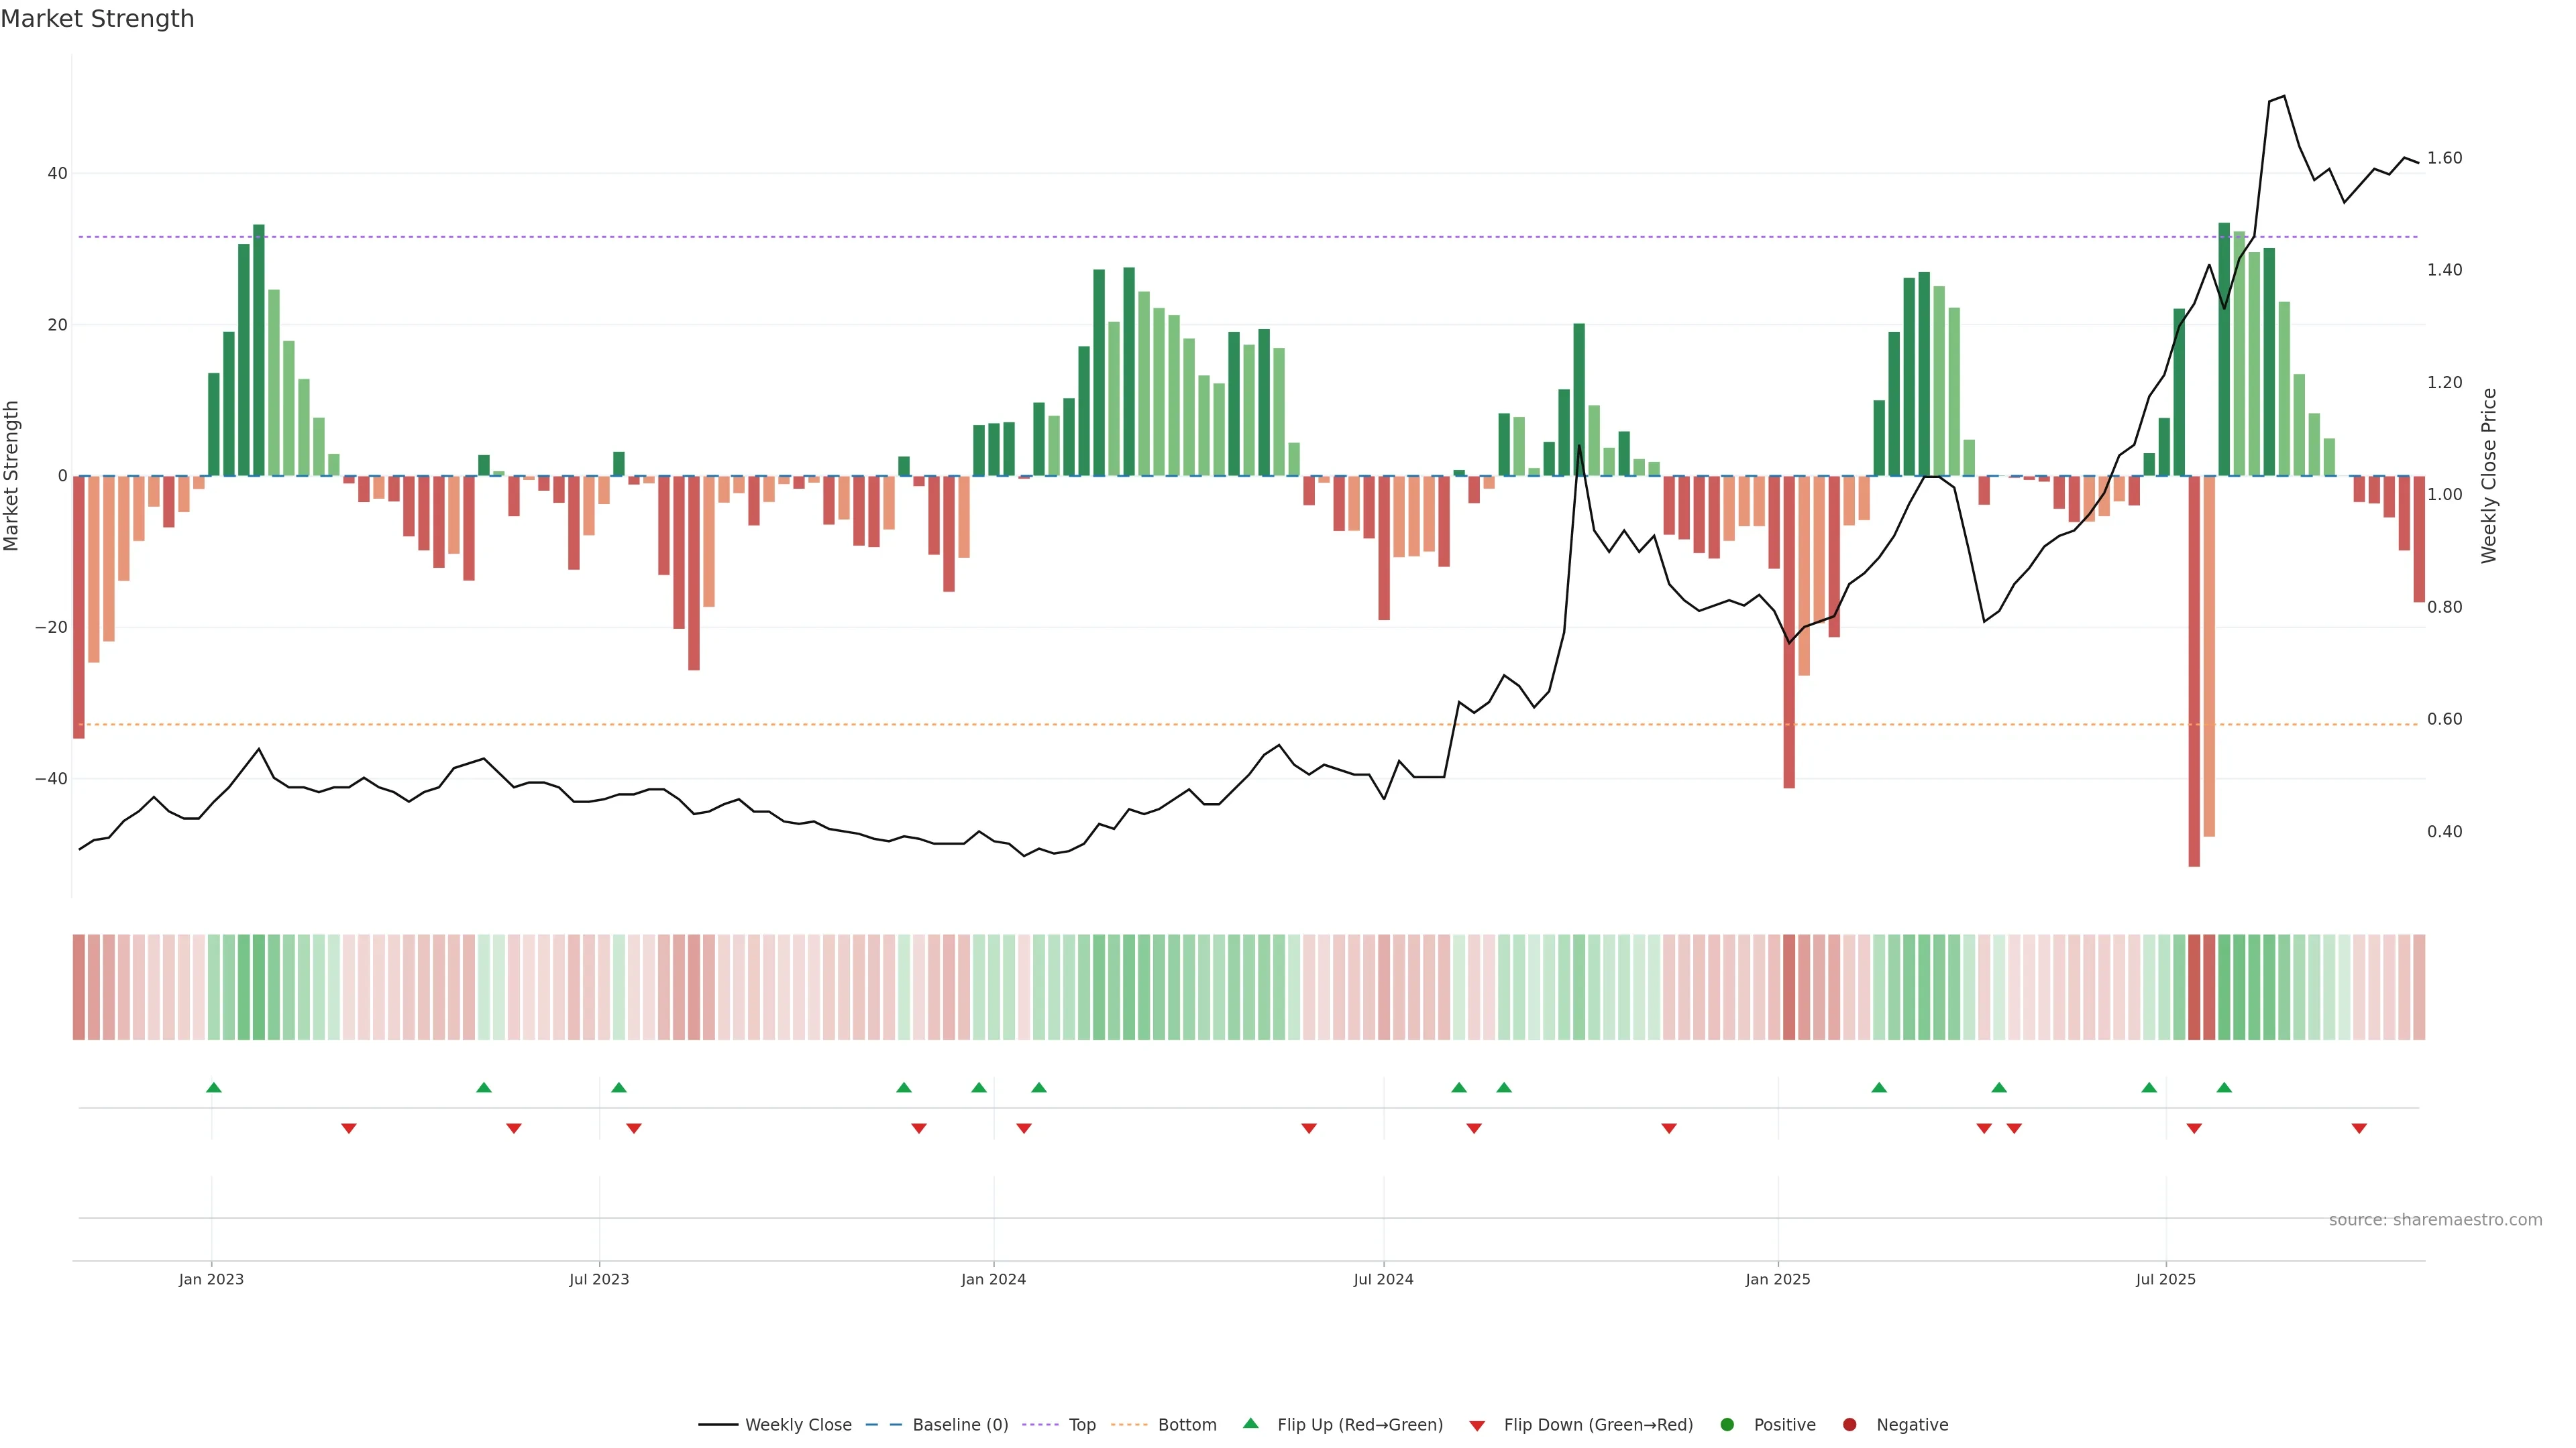The image size is (2576, 1448).
Task: Click the first red flip-down triangle marker
Action: [348, 1128]
